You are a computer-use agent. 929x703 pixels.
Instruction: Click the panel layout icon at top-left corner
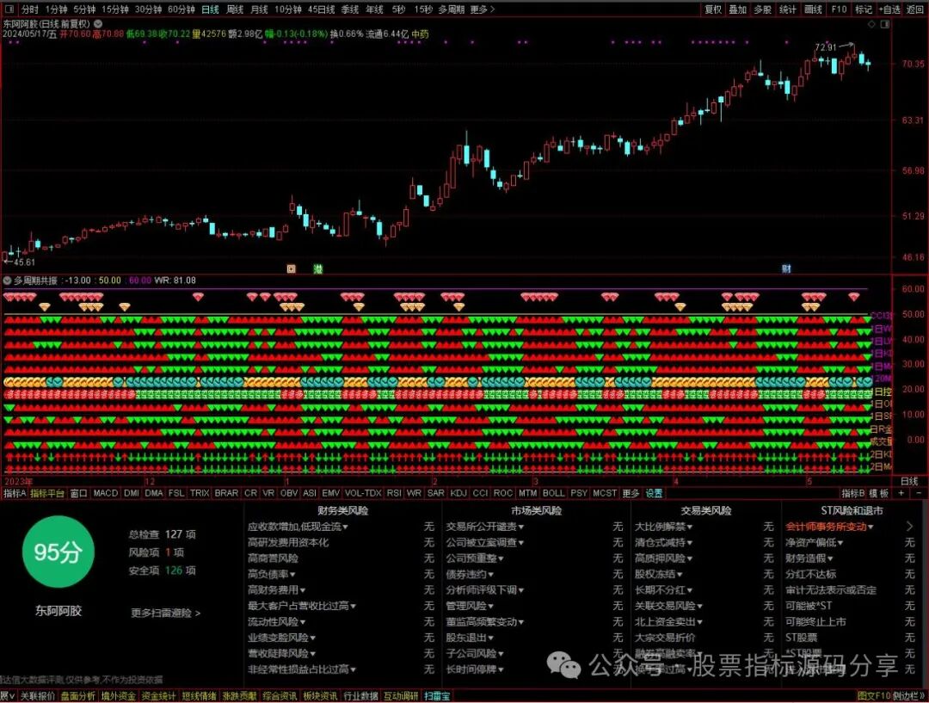pyautogui.click(x=9, y=9)
